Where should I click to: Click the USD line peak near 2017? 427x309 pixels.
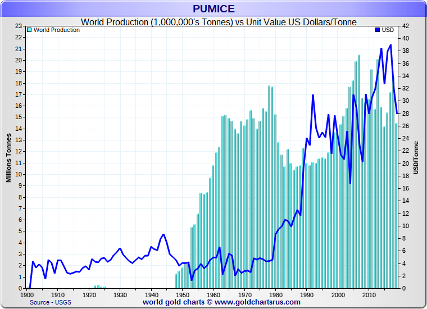click(391, 45)
